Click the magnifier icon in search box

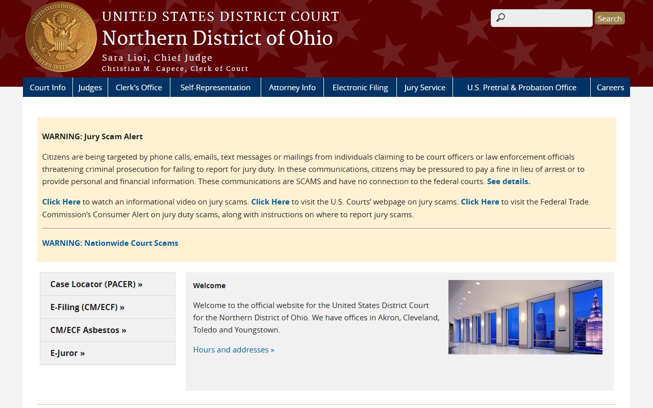click(500, 18)
